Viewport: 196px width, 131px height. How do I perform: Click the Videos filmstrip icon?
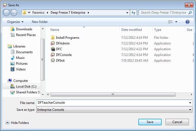click(13, 69)
